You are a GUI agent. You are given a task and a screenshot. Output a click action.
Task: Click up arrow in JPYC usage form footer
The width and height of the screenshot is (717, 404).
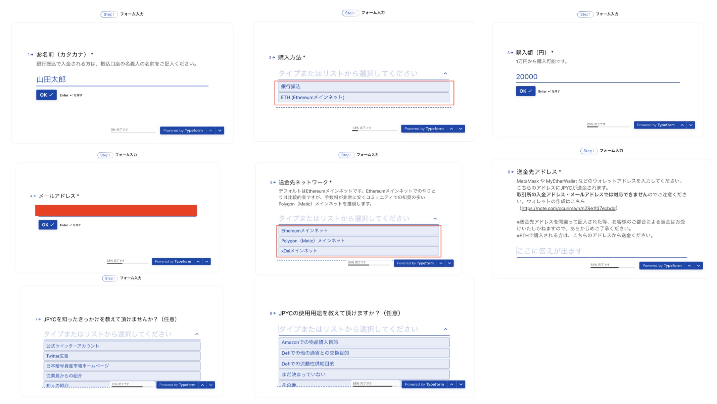(452, 384)
